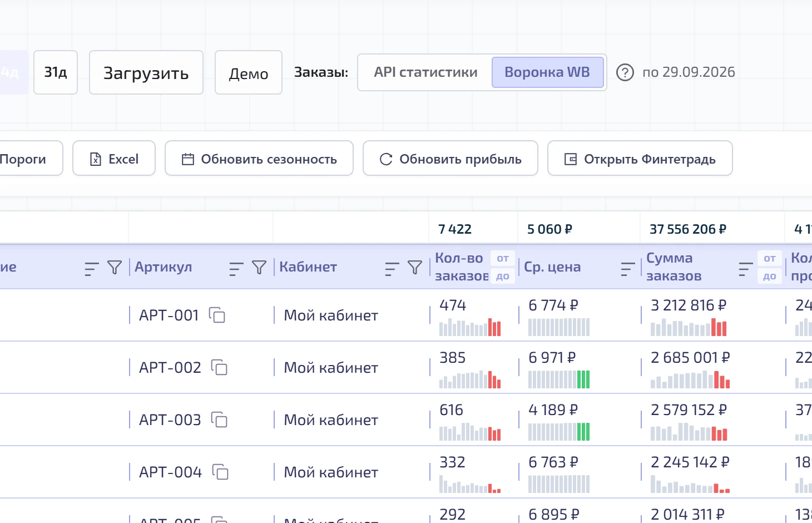The image size is (812, 523).
Task: Click the sort icon left of the Артикул column
Action: pyautogui.click(x=92, y=269)
